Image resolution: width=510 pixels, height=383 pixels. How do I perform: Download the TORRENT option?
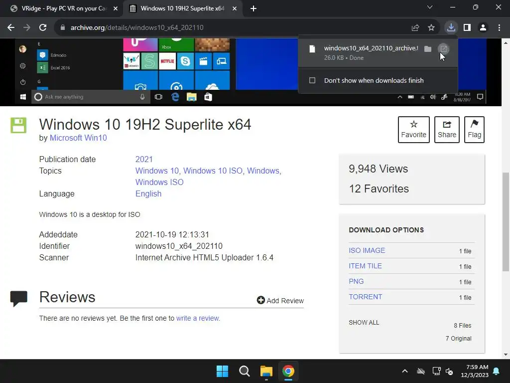(x=365, y=297)
